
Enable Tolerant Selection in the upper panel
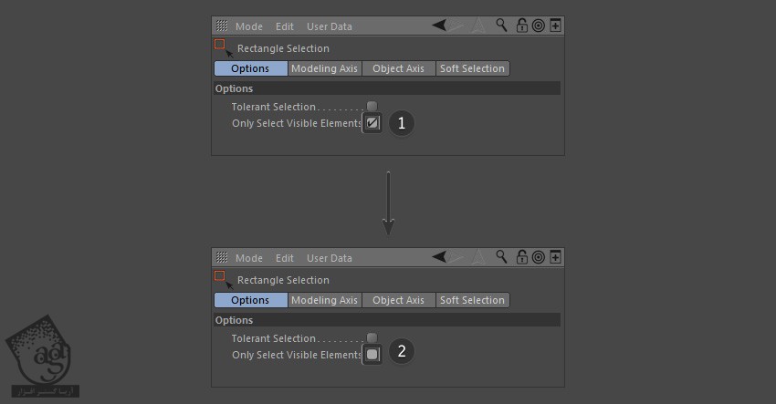tap(372, 107)
